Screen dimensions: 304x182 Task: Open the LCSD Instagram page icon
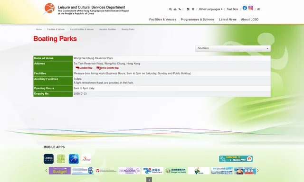coord(251,8)
